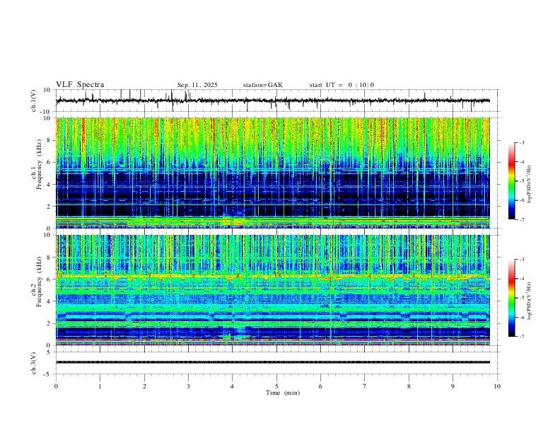Click the 'ch.1(V)' waveform axis label
This screenshot has height=433, width=560.
click(34, 100)
